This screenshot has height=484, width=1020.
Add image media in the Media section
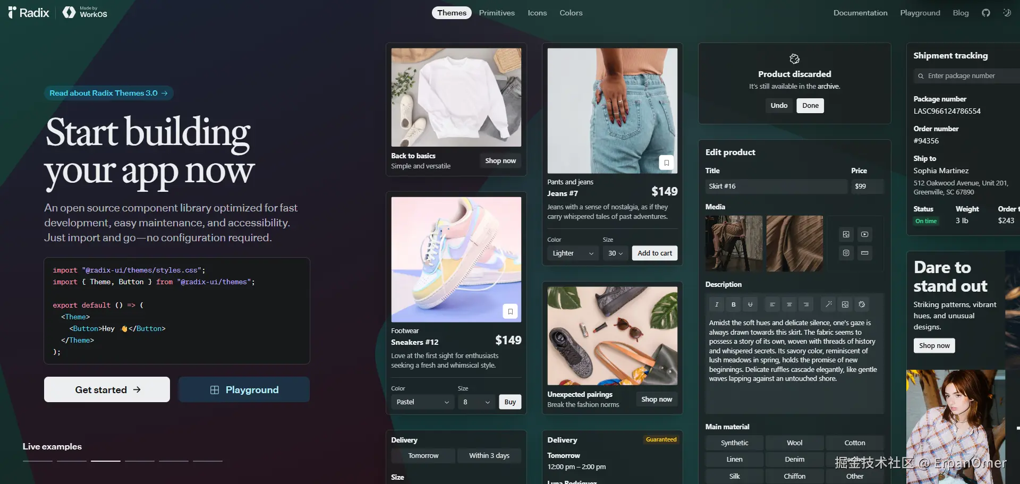[x=846, y=234]
